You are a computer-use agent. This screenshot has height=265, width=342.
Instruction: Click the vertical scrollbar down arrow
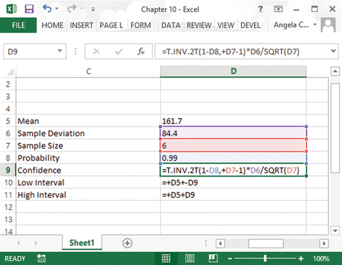[x=335, y=231]
